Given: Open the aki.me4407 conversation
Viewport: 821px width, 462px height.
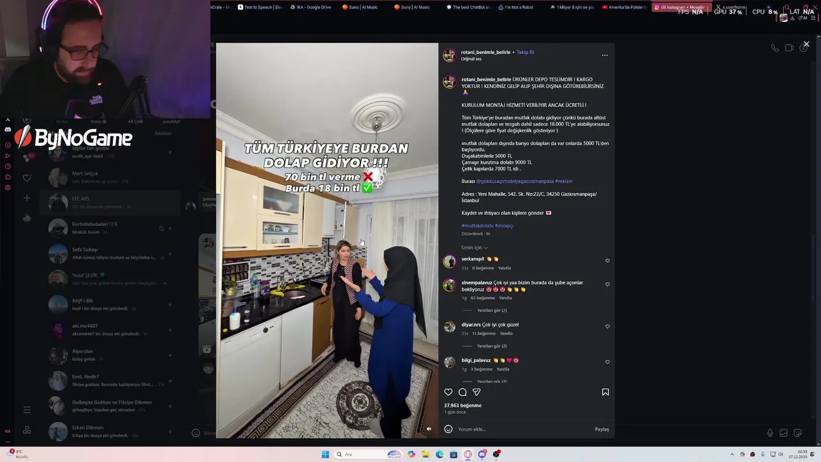Looking at the screenshot, I should tap(109, 329).
